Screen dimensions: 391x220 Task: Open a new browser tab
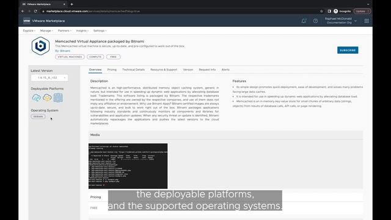click(x=71, y=4)
